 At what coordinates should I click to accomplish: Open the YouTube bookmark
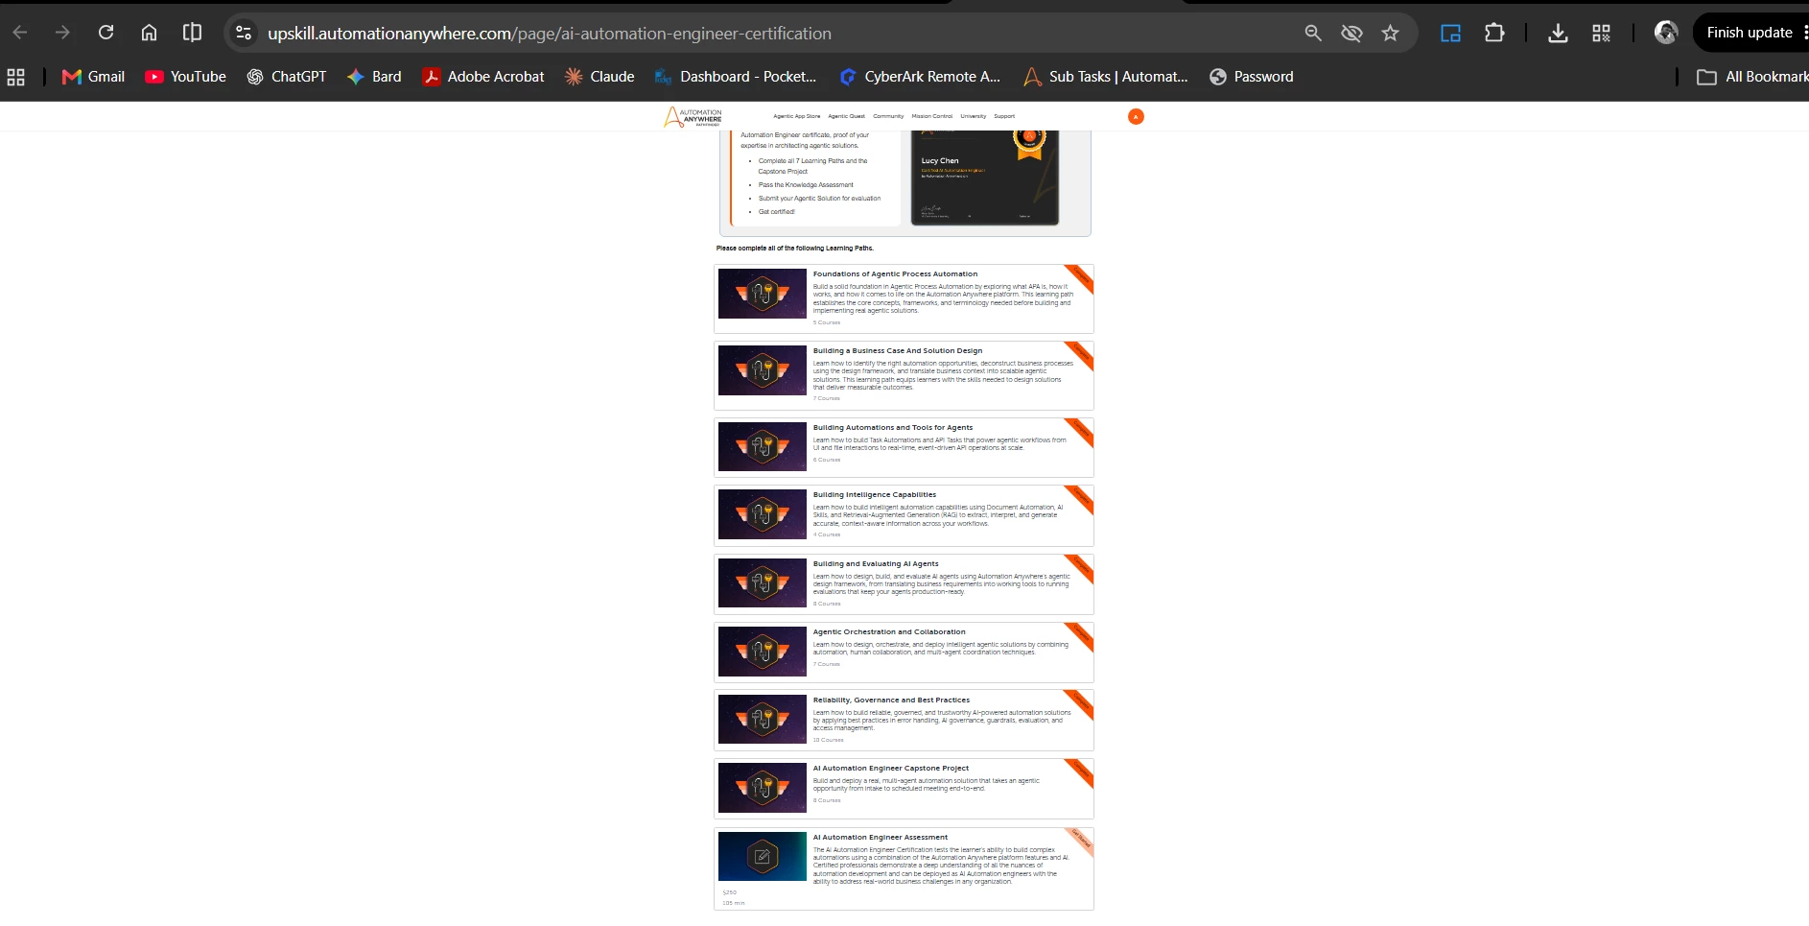point(185,77)
